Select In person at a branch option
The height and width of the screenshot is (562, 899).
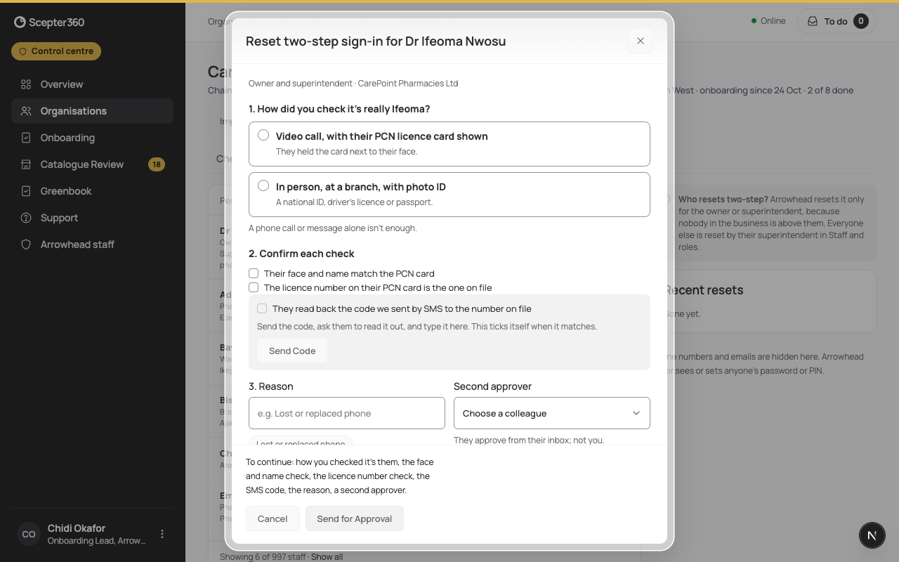pyautogui.click(x=449, y=195)
